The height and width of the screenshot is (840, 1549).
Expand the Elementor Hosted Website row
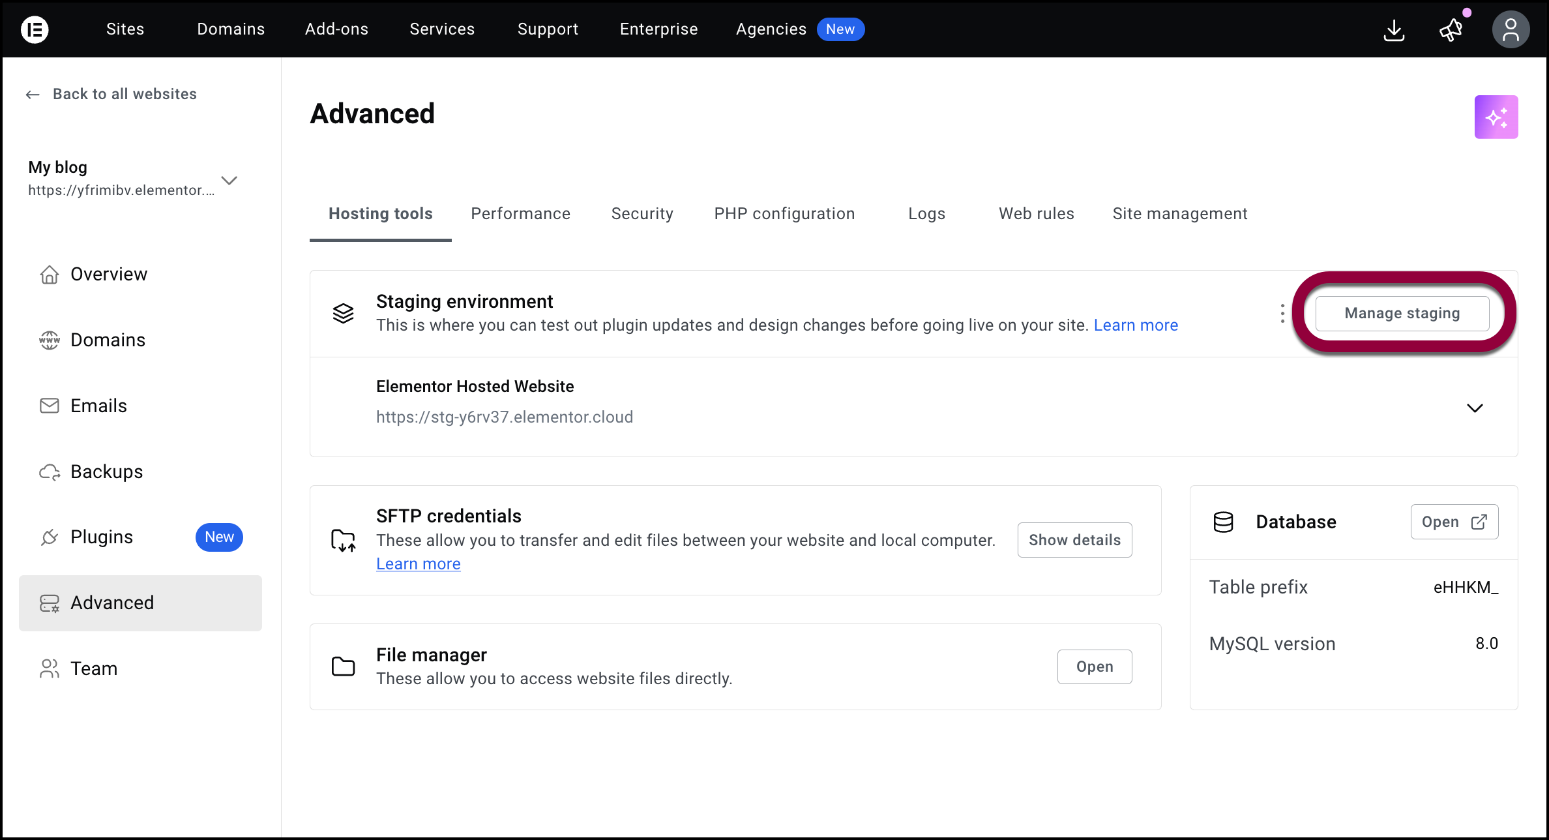pos(1475,408)
